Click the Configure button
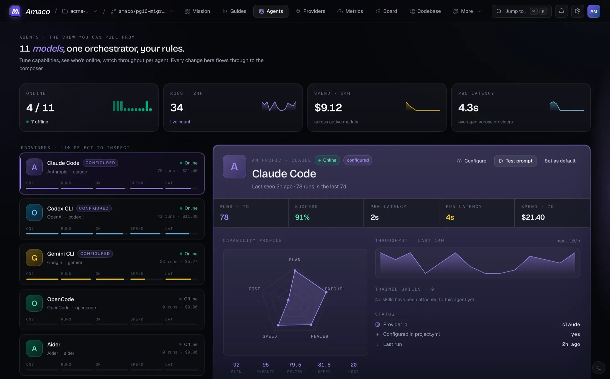This screenshot has width=610, height=379. pos(472,161)
